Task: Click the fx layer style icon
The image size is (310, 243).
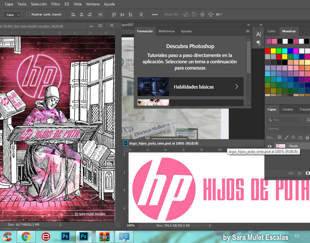Action: 300,173
